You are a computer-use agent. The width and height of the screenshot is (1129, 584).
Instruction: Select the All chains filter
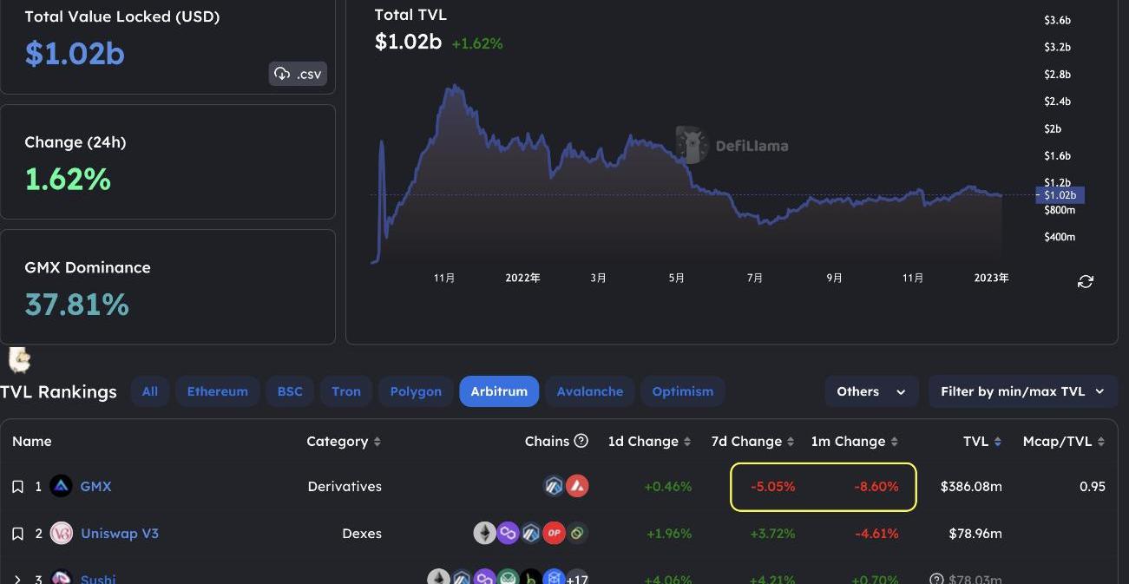tap(150, 391)
